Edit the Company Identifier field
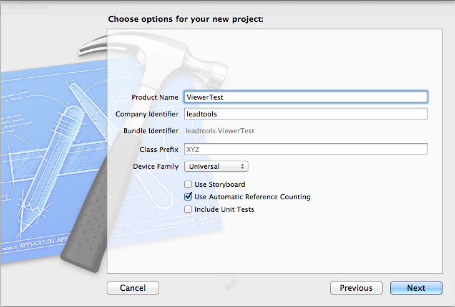The width and height of the screenshot is (455, 307). pos(306,114)
